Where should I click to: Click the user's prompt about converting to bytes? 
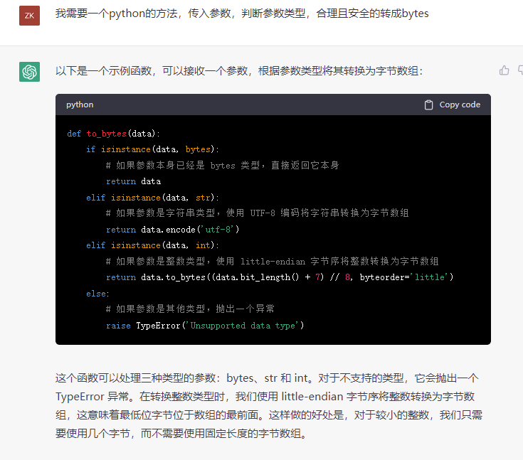pos(242,14)
